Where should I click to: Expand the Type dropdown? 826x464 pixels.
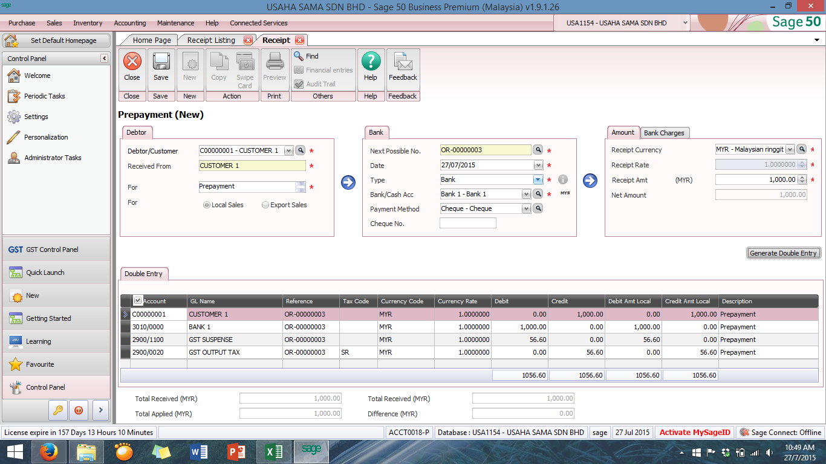(538, 179)
